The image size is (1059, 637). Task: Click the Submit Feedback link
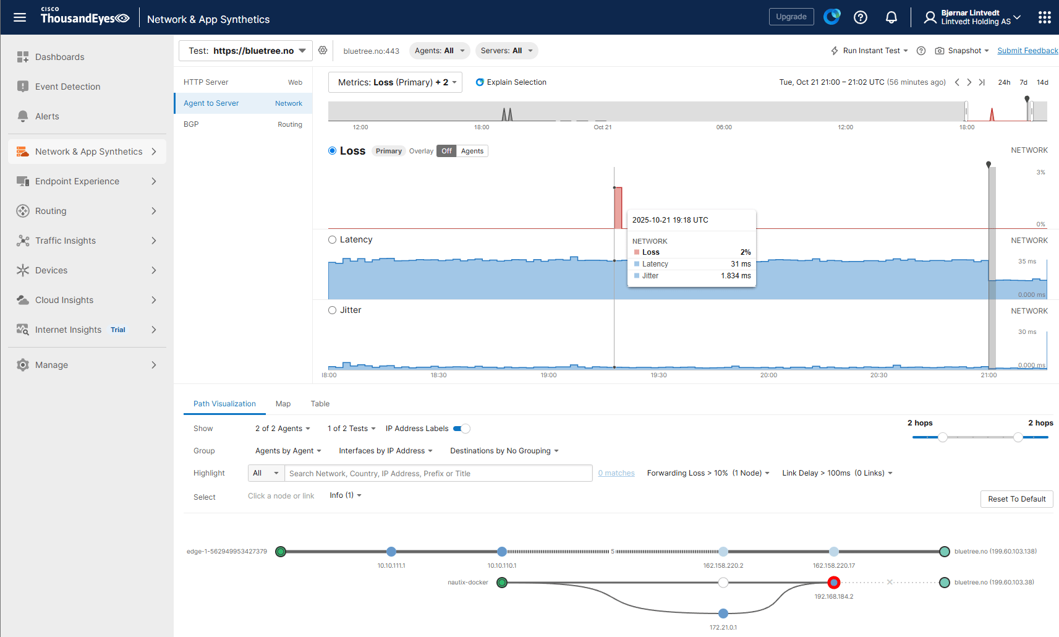[1027, 51]
